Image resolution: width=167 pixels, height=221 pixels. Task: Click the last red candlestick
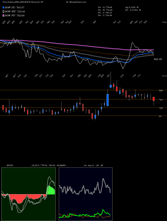pos(154,99)
